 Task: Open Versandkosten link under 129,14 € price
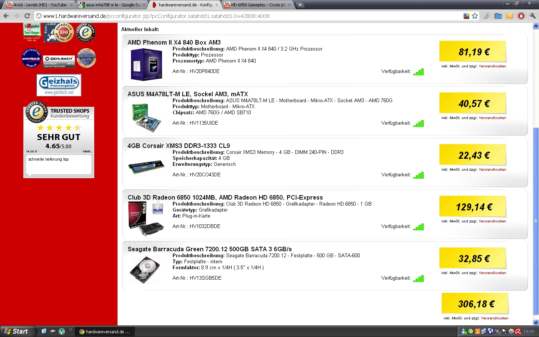click(x=492, y=221)
